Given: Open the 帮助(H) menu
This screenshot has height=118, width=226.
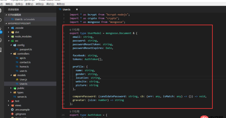Looking at the screenshot, I should pos(61,4).
